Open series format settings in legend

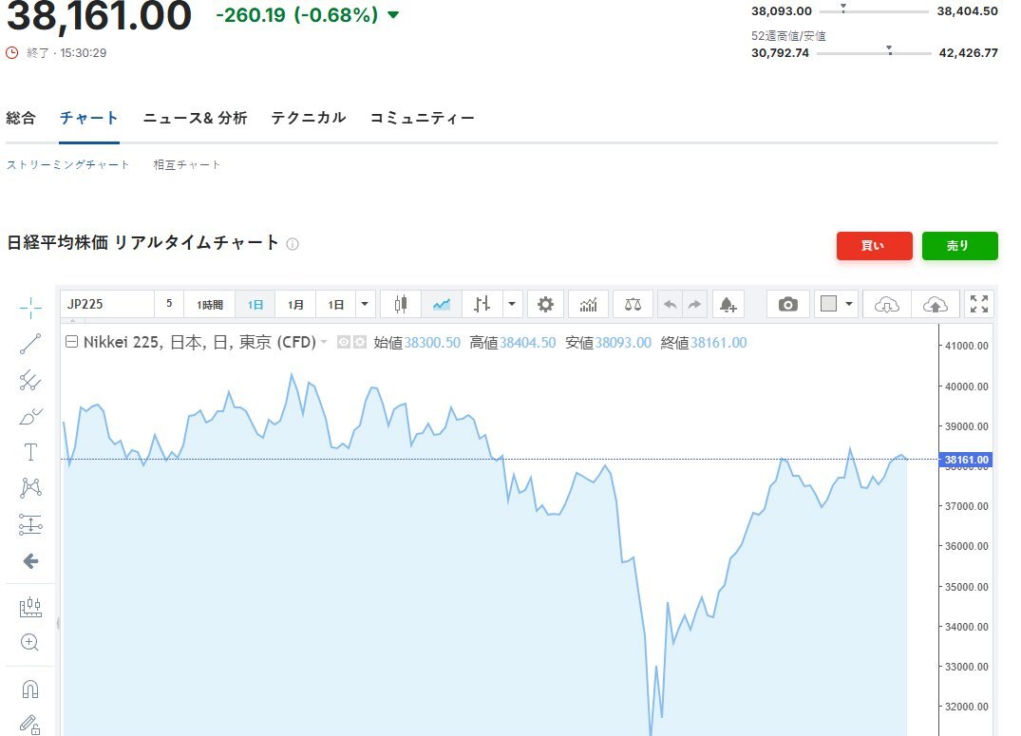[x=359, y=342]
